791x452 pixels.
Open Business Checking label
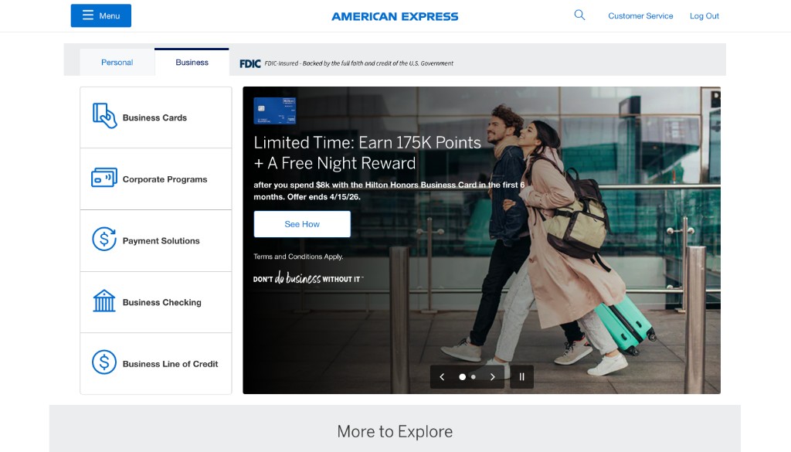[162, 302]
